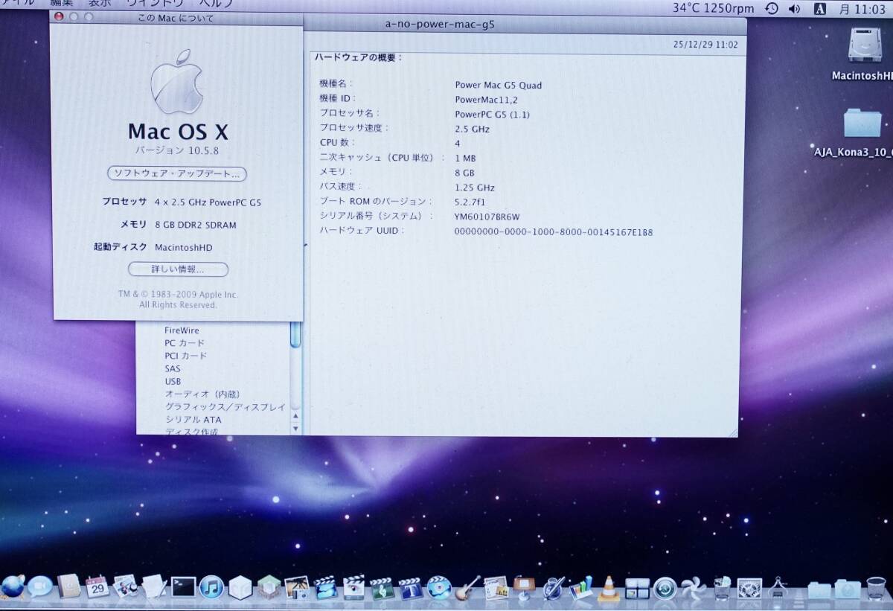Select PC カード in hardware list

coord(185,343)
